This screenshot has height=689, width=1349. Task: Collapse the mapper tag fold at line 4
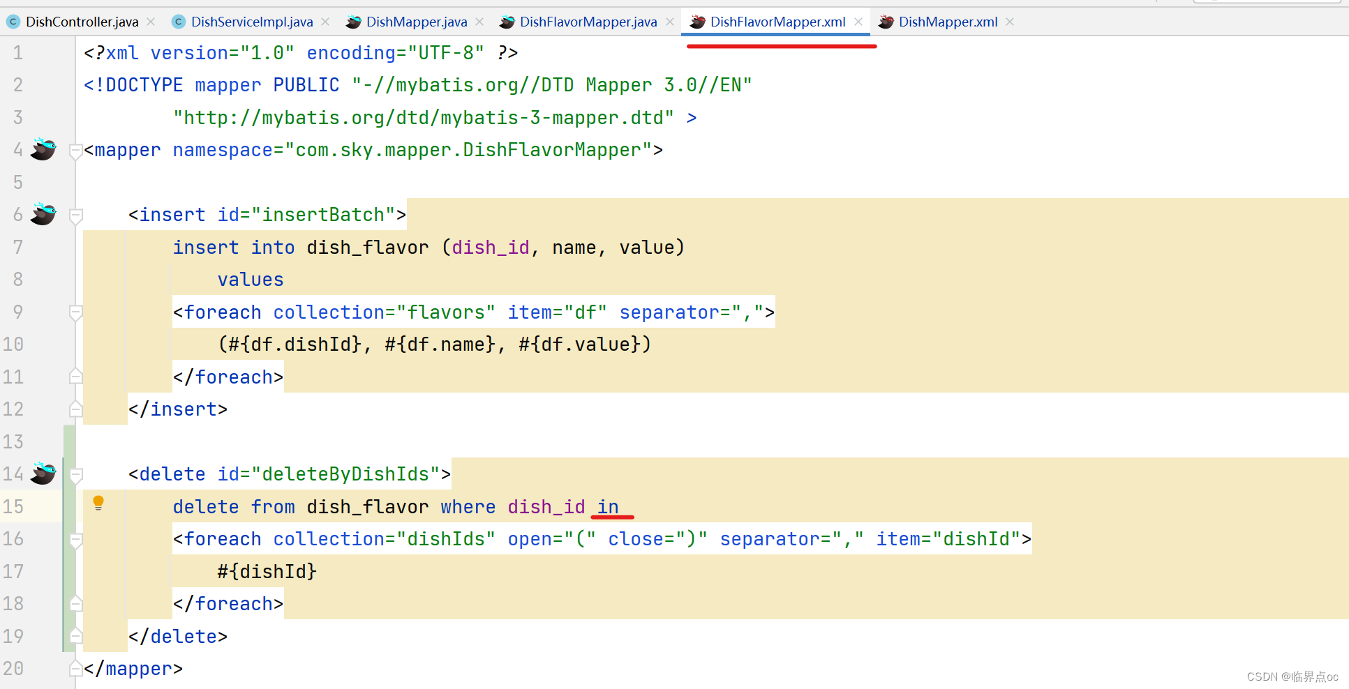[x=76, y=151]
